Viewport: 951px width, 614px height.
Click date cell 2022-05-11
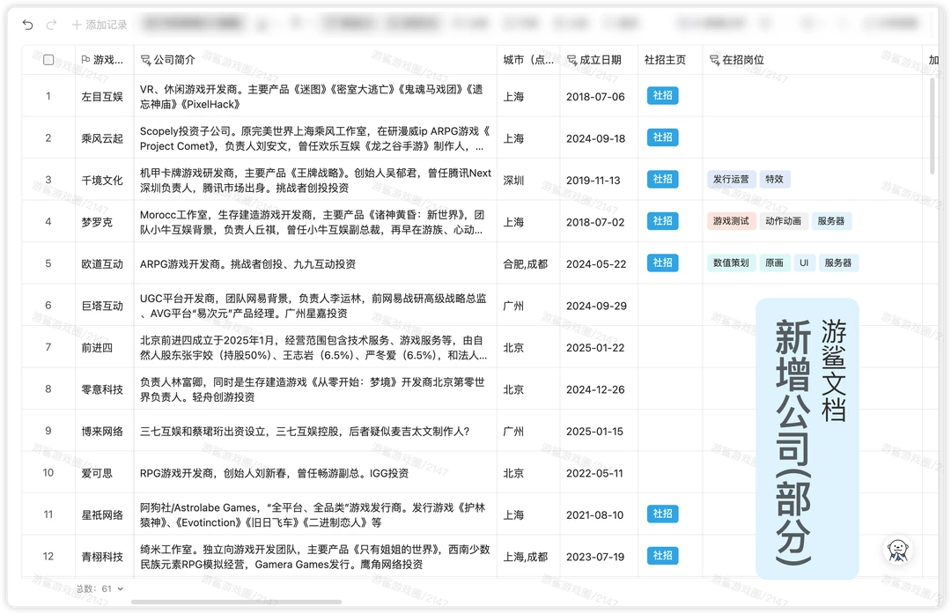click(599, 473)
